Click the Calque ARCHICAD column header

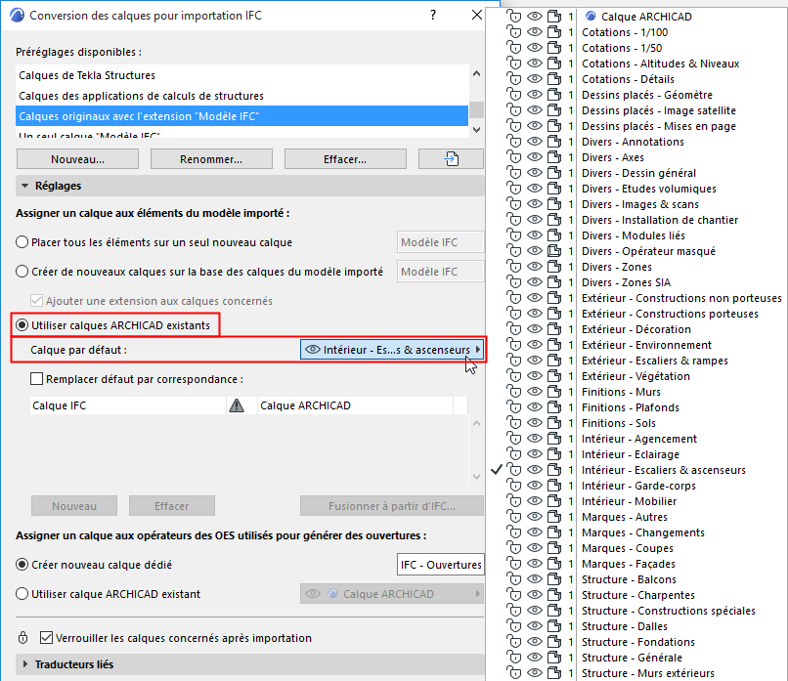click(x=355, y=405)
